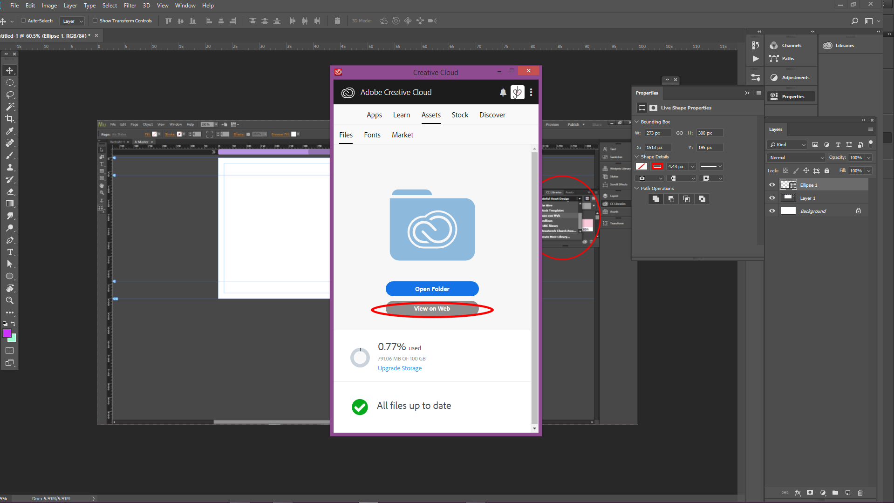Collapse Path Operations section
This screenshot has height=503, width=894.
tap(637, 188)
